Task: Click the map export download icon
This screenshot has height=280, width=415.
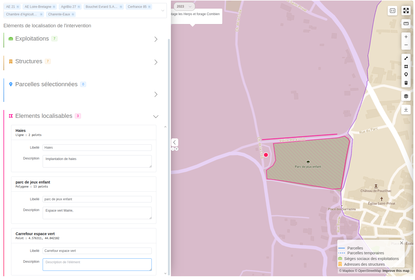Action: pos(406,109)
